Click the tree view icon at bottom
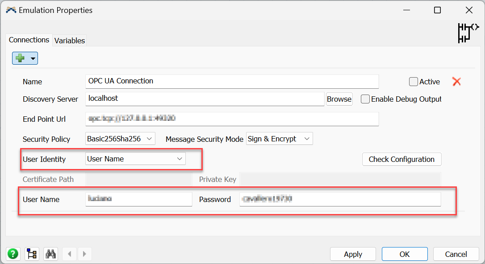The height and width of the screenshot is (264, 485). 32,254
